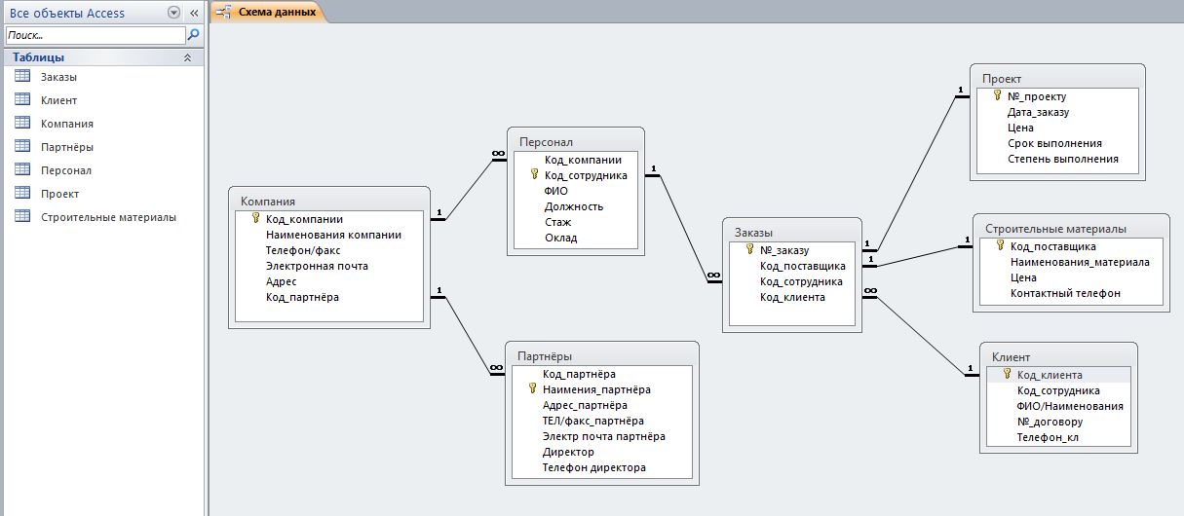Select field Срок выполнения in Проект

(1054, 143)
